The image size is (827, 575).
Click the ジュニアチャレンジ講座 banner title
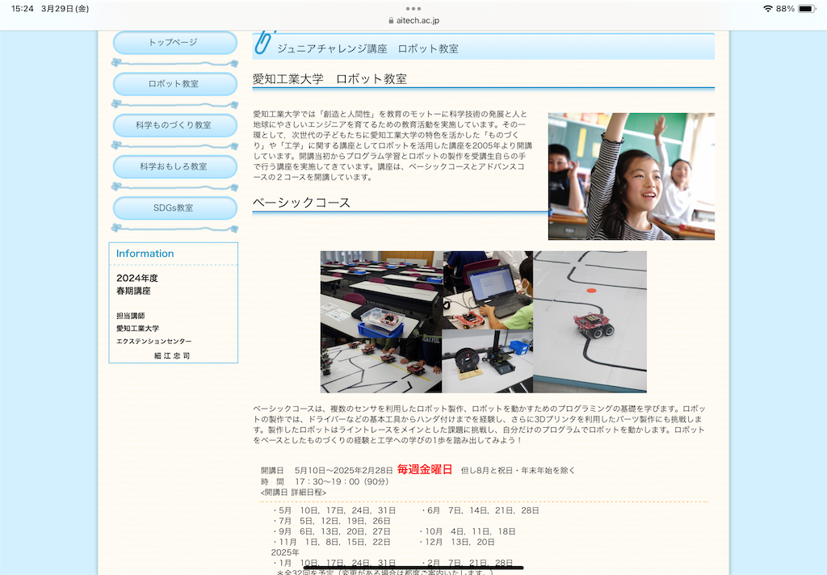[x=367, y=48]
